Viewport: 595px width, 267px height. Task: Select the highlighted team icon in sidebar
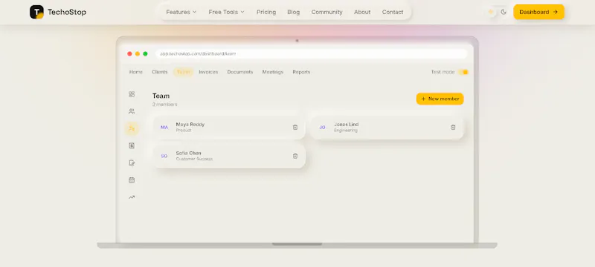coord(132,128)
